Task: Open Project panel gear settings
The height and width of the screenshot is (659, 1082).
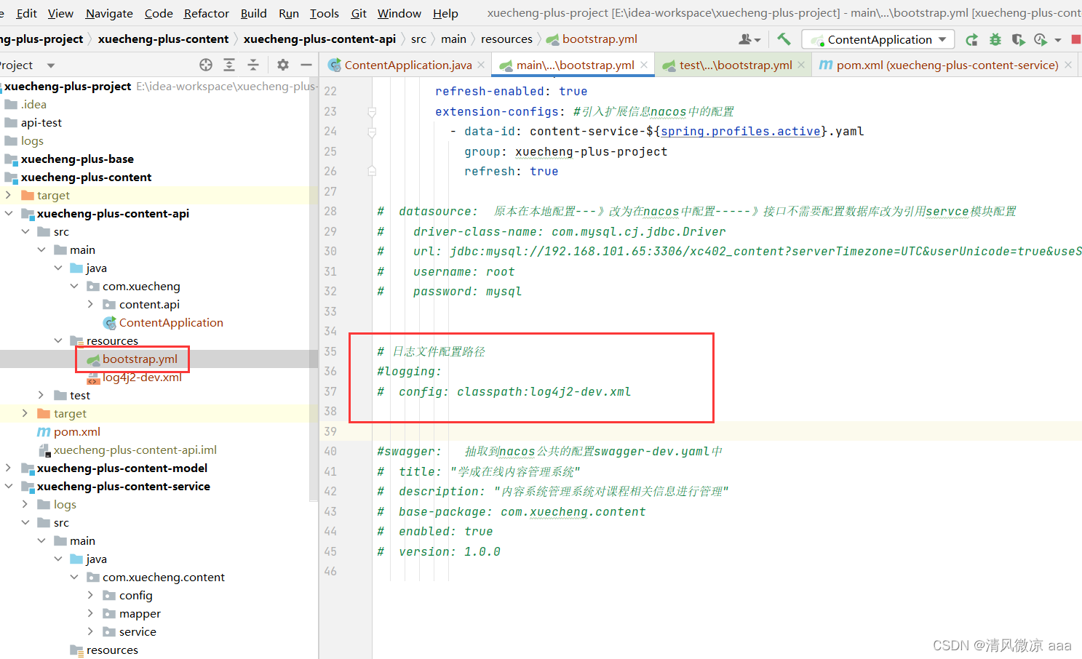Action: point(283,65)
